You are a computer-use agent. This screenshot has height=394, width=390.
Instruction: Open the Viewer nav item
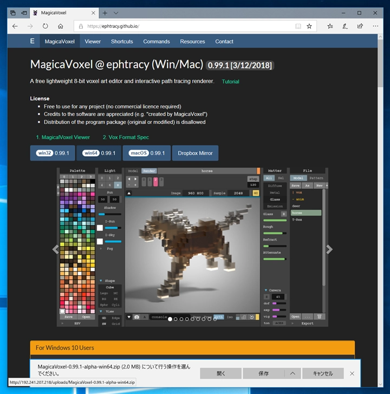pos(93,42)
